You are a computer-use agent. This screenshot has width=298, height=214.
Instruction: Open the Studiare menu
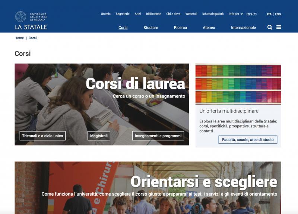151,28
